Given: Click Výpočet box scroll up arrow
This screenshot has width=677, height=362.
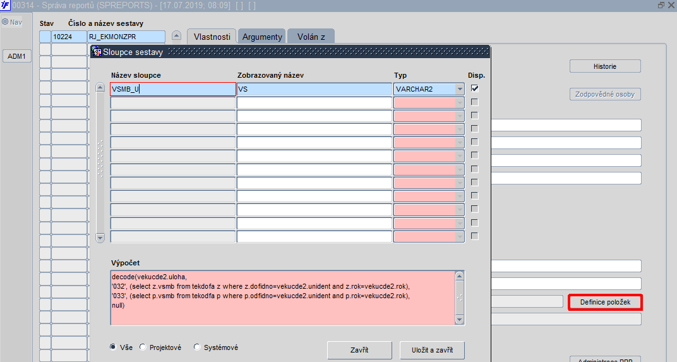Looking at the screenshot, I should click(x=459, y=276).
